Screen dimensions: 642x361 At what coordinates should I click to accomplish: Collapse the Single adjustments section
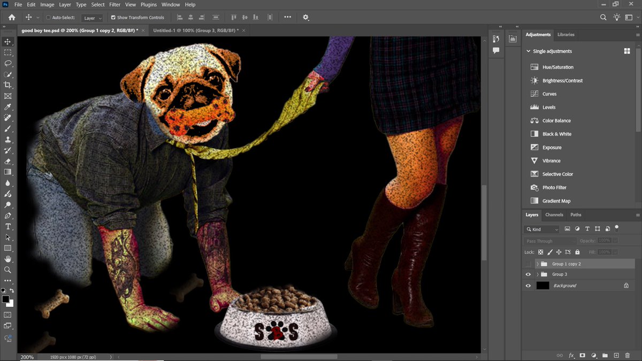(529, 51)
